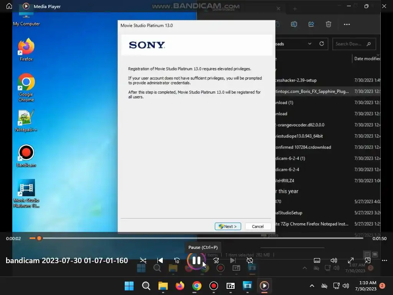
Task: Select the VeHRIILZ4 file
Action: pos(328,181)
